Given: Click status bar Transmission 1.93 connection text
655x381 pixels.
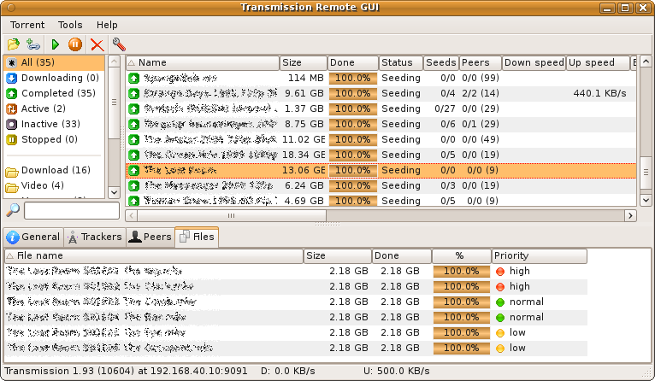Looking at the screenshot, I should [x=126, y=371].
